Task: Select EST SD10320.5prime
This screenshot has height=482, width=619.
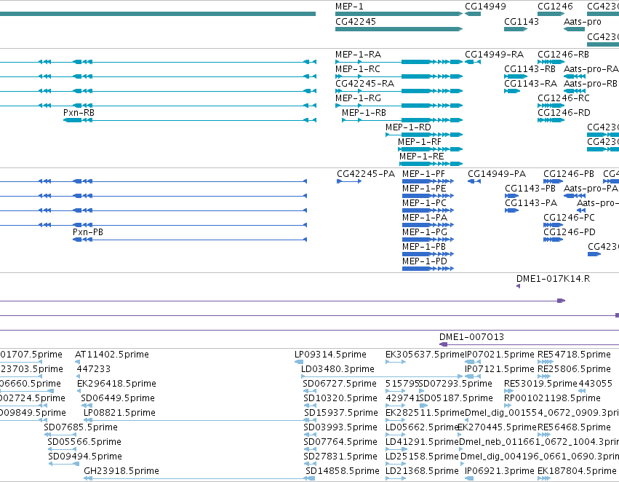Action: click(340, 399)
